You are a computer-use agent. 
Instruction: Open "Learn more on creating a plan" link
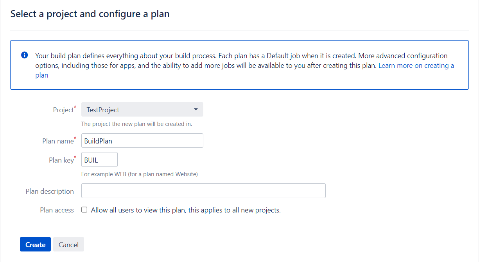click(x=416, y=65)
